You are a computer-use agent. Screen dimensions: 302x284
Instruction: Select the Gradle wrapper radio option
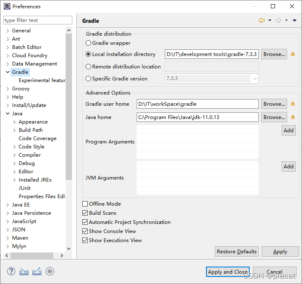tap(88, 43)
